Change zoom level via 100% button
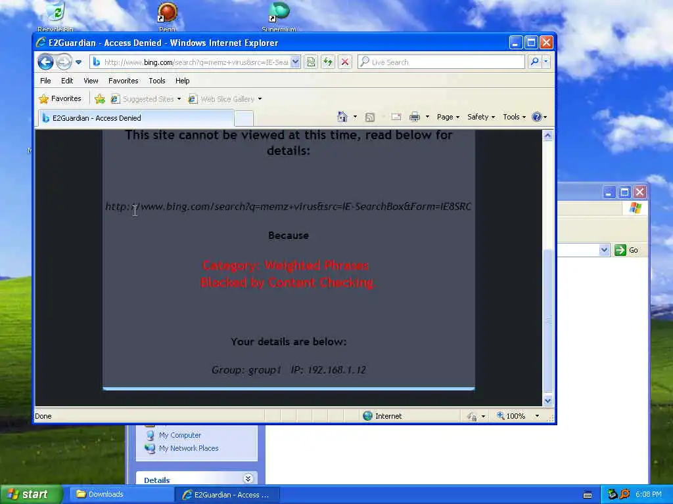The height and width of the screenshot is (504, 673). (x=511, y=415)
